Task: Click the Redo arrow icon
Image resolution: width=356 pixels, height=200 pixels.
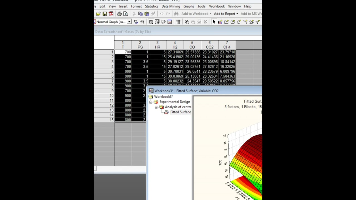Action: (x=168, y=14)
